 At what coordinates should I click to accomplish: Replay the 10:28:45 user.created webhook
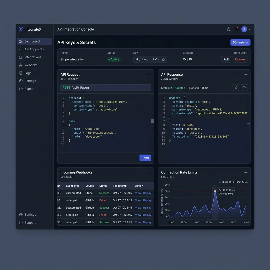point(147,208)
